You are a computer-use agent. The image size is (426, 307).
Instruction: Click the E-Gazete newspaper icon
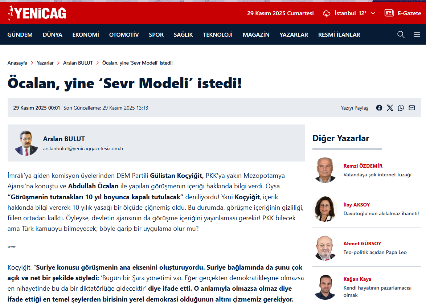click(389, 13)
